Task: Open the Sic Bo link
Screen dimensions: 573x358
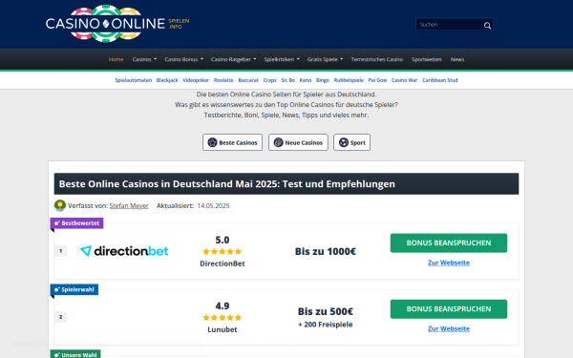Action: (x=288, y=80)
